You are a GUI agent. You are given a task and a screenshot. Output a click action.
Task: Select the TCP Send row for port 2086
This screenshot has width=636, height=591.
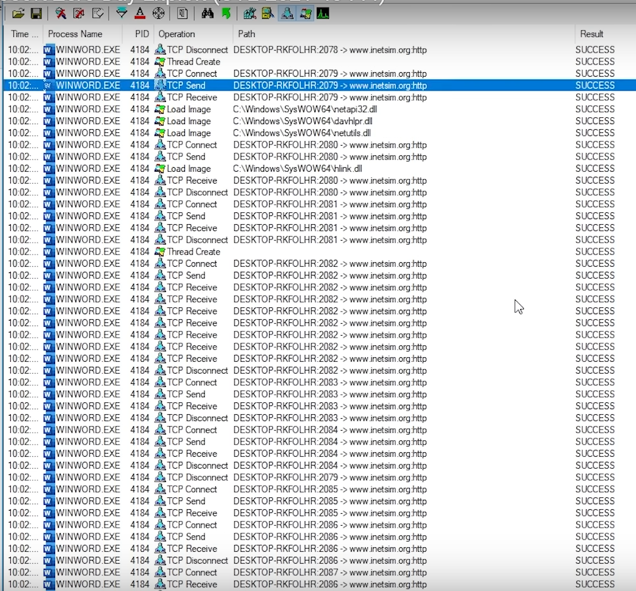tap(320, 537)
